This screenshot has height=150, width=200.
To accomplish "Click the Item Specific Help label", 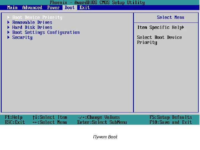I will click(x=159, y=27).
